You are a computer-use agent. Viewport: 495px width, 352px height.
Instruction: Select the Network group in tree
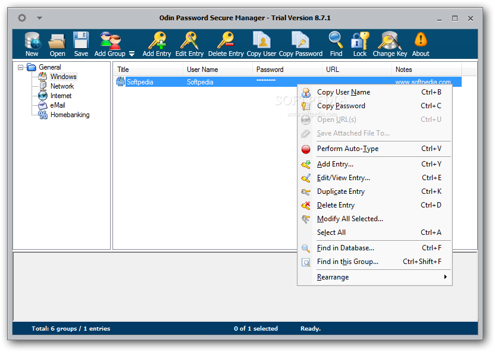point(62,86)
